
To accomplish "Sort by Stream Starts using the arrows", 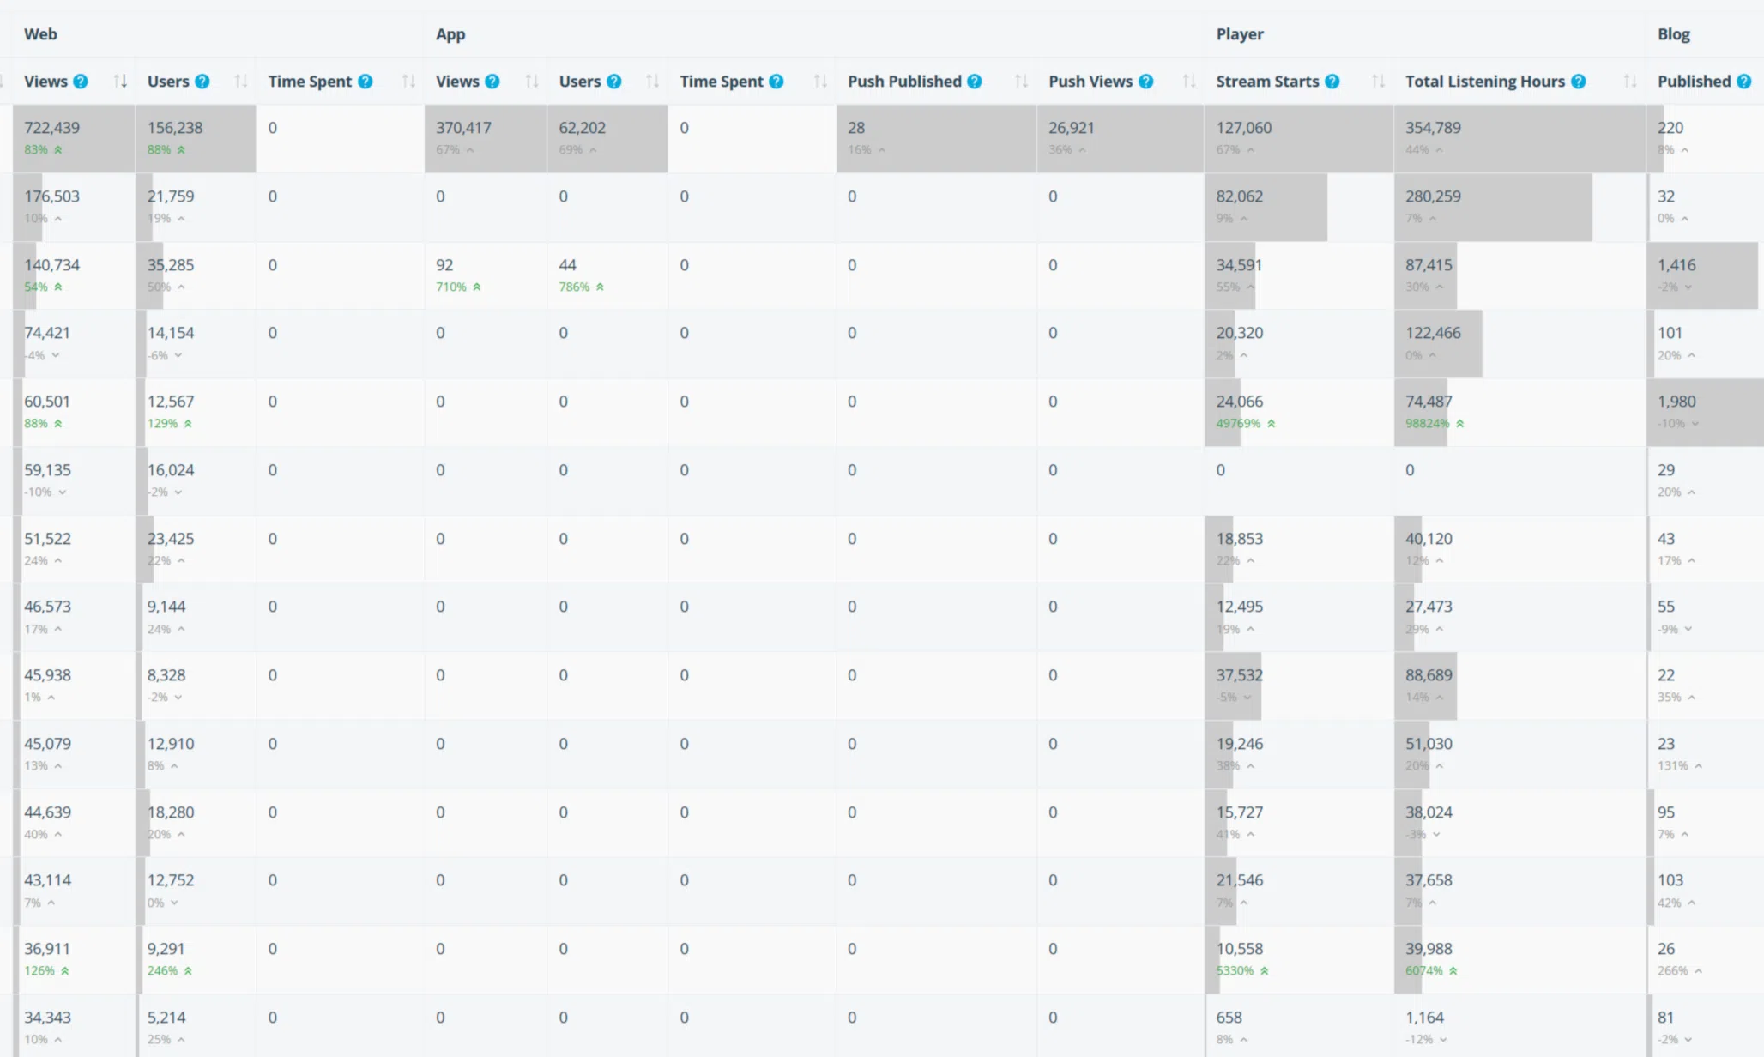I will 1379,82.
